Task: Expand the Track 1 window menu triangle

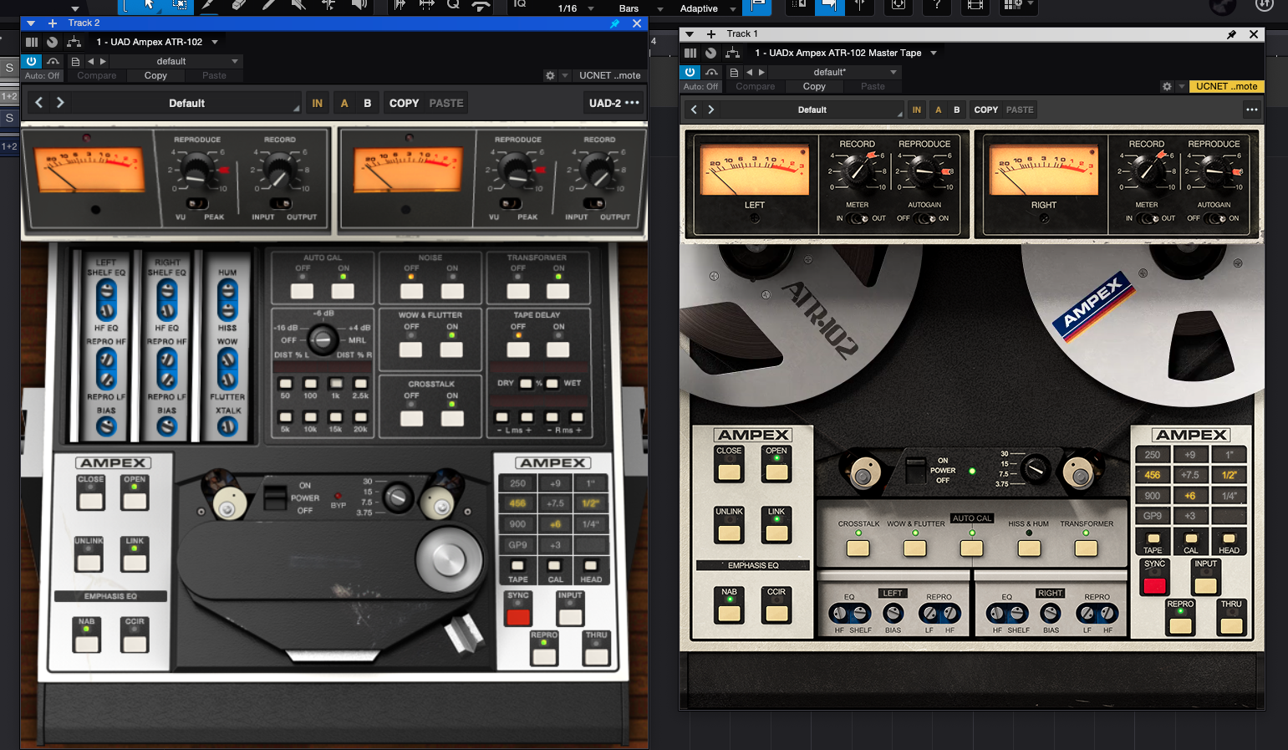Action: click(690, 34)
